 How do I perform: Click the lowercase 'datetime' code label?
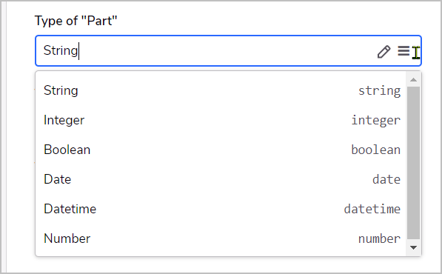click(x=372, y=209)
